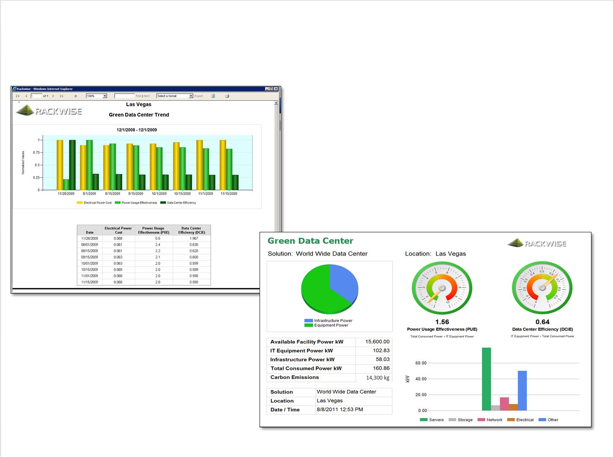Click the Electrical Power Cost legend swatch
The width and height of the screenshot is (613, 457).
(x=79, y=203)
